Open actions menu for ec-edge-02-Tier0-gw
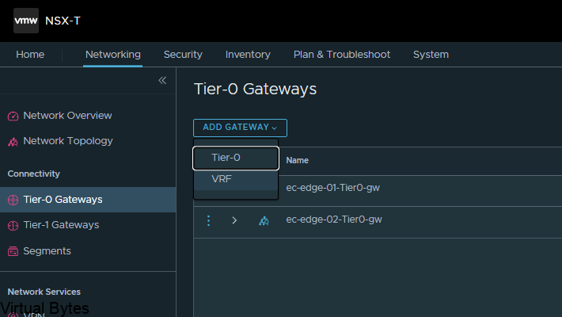 click(209, 220)
